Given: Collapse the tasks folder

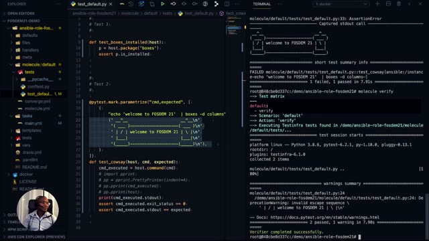Looking at the screenshot, I should pos(27,116).
